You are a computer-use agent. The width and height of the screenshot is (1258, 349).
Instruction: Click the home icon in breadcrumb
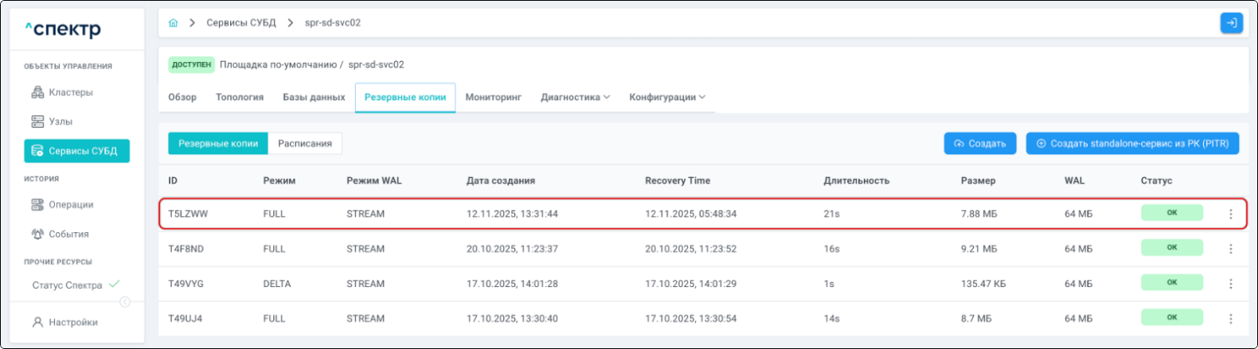click(x=173, y=23)
